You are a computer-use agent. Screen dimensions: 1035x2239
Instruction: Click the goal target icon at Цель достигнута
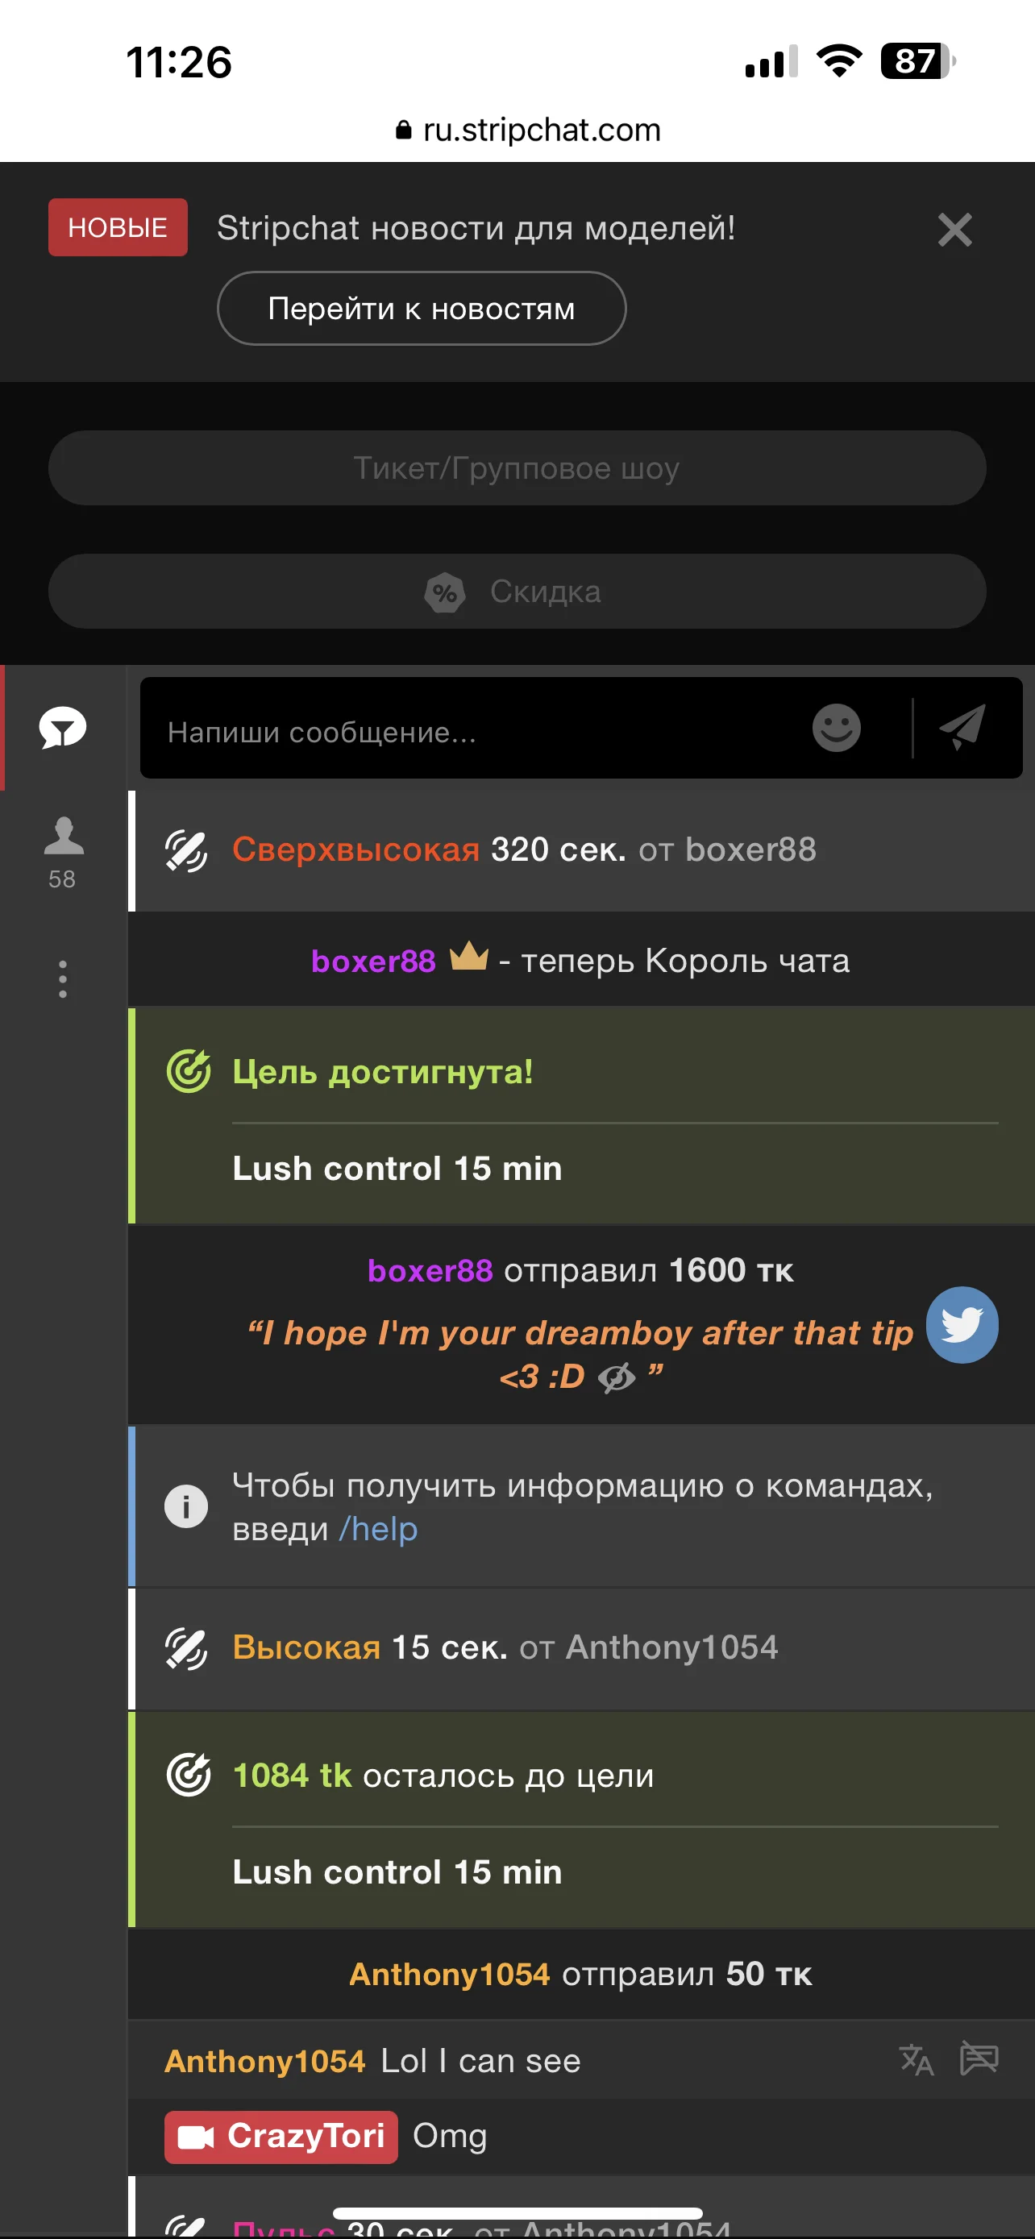pyautogui.click(x=188, y=1071)
